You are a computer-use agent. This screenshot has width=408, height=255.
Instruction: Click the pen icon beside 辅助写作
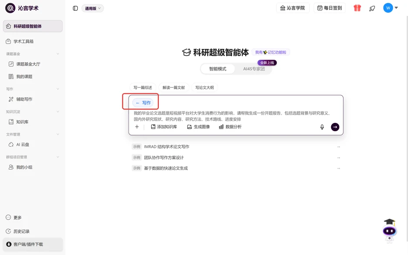(11, 99)
